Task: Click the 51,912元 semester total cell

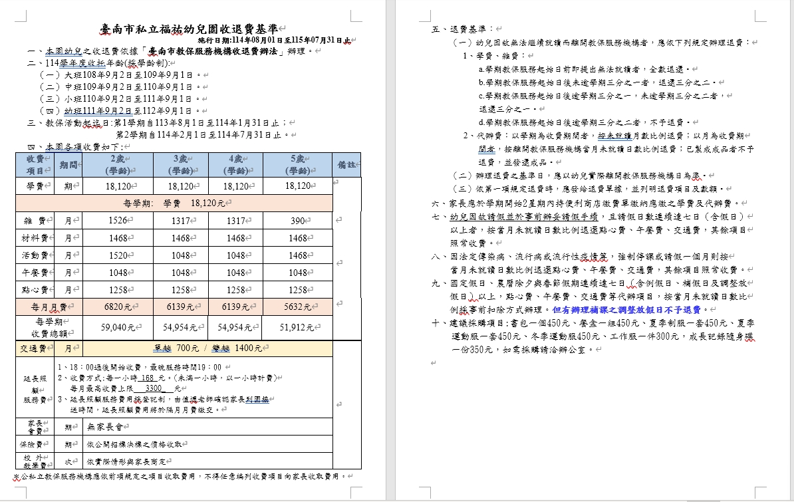Action: 297,327
